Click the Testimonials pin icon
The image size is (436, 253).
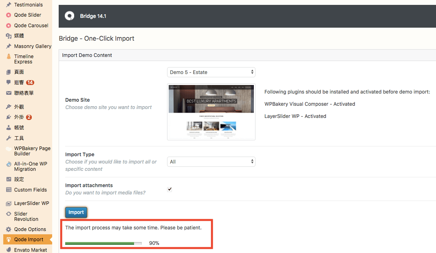(9, 5)
